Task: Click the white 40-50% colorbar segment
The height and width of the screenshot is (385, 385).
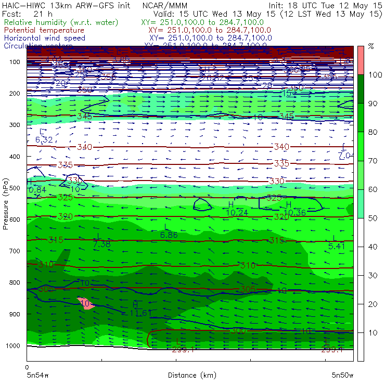Action: point(361,233)
